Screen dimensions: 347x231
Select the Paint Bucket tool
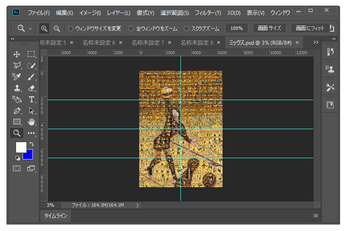coord(17,100)
